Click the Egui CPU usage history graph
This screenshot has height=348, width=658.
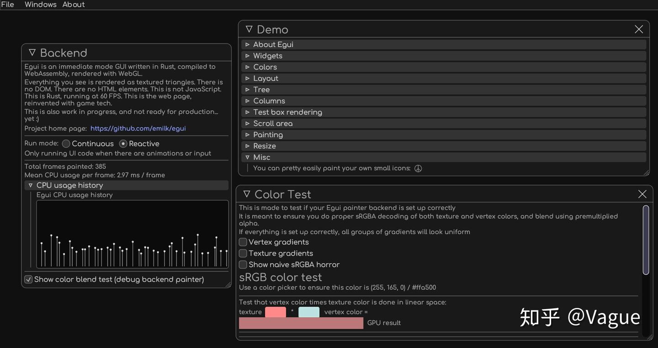click(133, 234)
